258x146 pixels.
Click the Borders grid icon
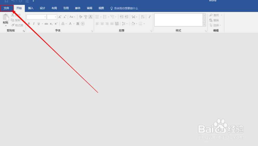click(140, 24)
